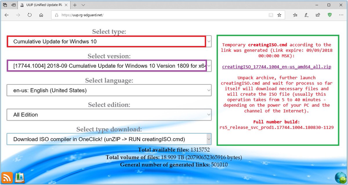Open Select type download dropdown

(109, 139)
